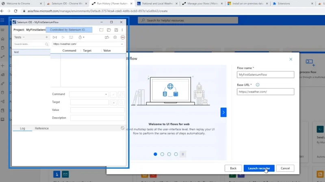Clear the log with clear icon
Image resolution: width=325 pixels, height=182 pixels.
pos(123,128)
